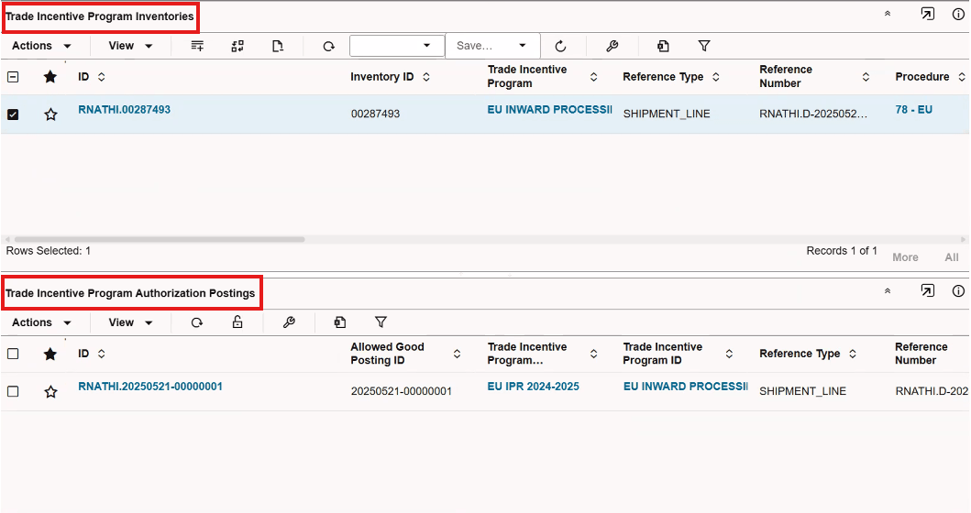This screenshot has height=513, width=971.
Task: Open the EU IPR 2024-2025 link
Action: [534, 387]
